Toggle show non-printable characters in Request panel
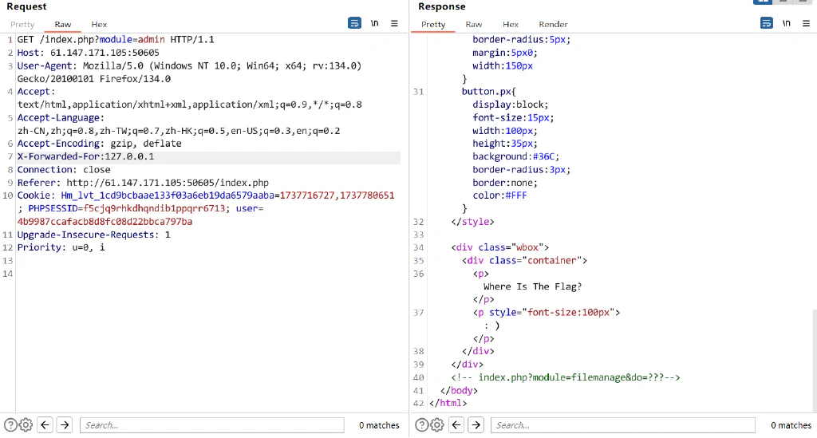The height and width of the screenshot is (438, 817). (375, 23)
